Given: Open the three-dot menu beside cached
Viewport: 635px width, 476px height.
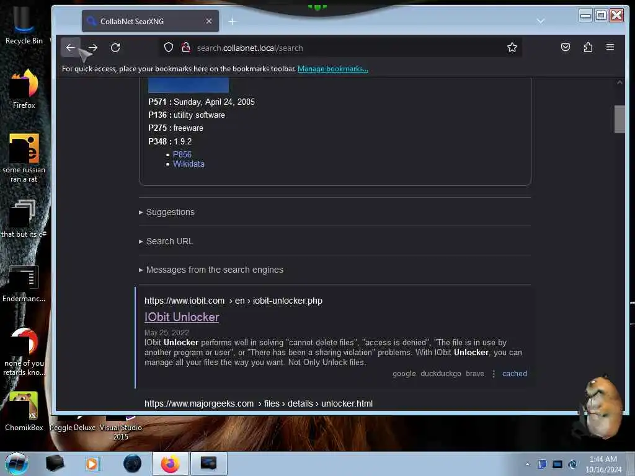Looking at the screenshot, I should pos(493,374).
